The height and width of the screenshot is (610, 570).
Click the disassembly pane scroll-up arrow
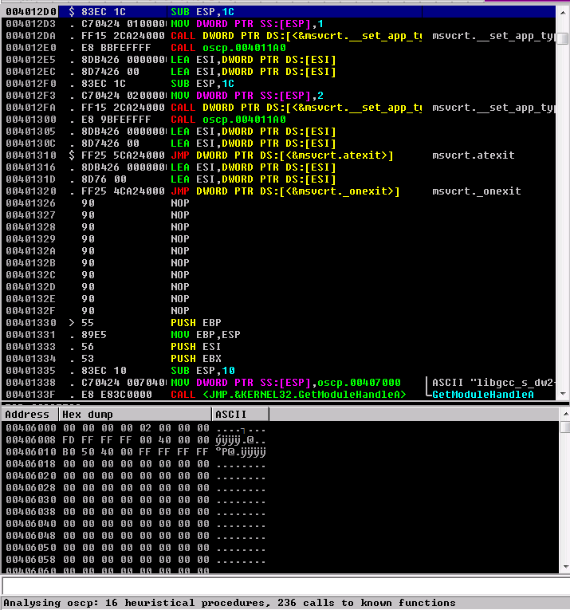point(563,13)
